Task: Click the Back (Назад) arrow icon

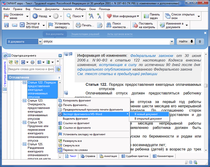Action: 34,16
